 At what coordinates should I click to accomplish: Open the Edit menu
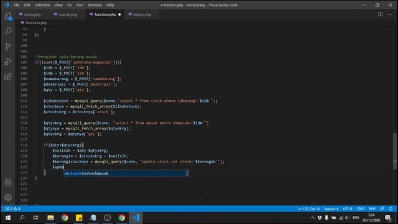tap(27, 5)
